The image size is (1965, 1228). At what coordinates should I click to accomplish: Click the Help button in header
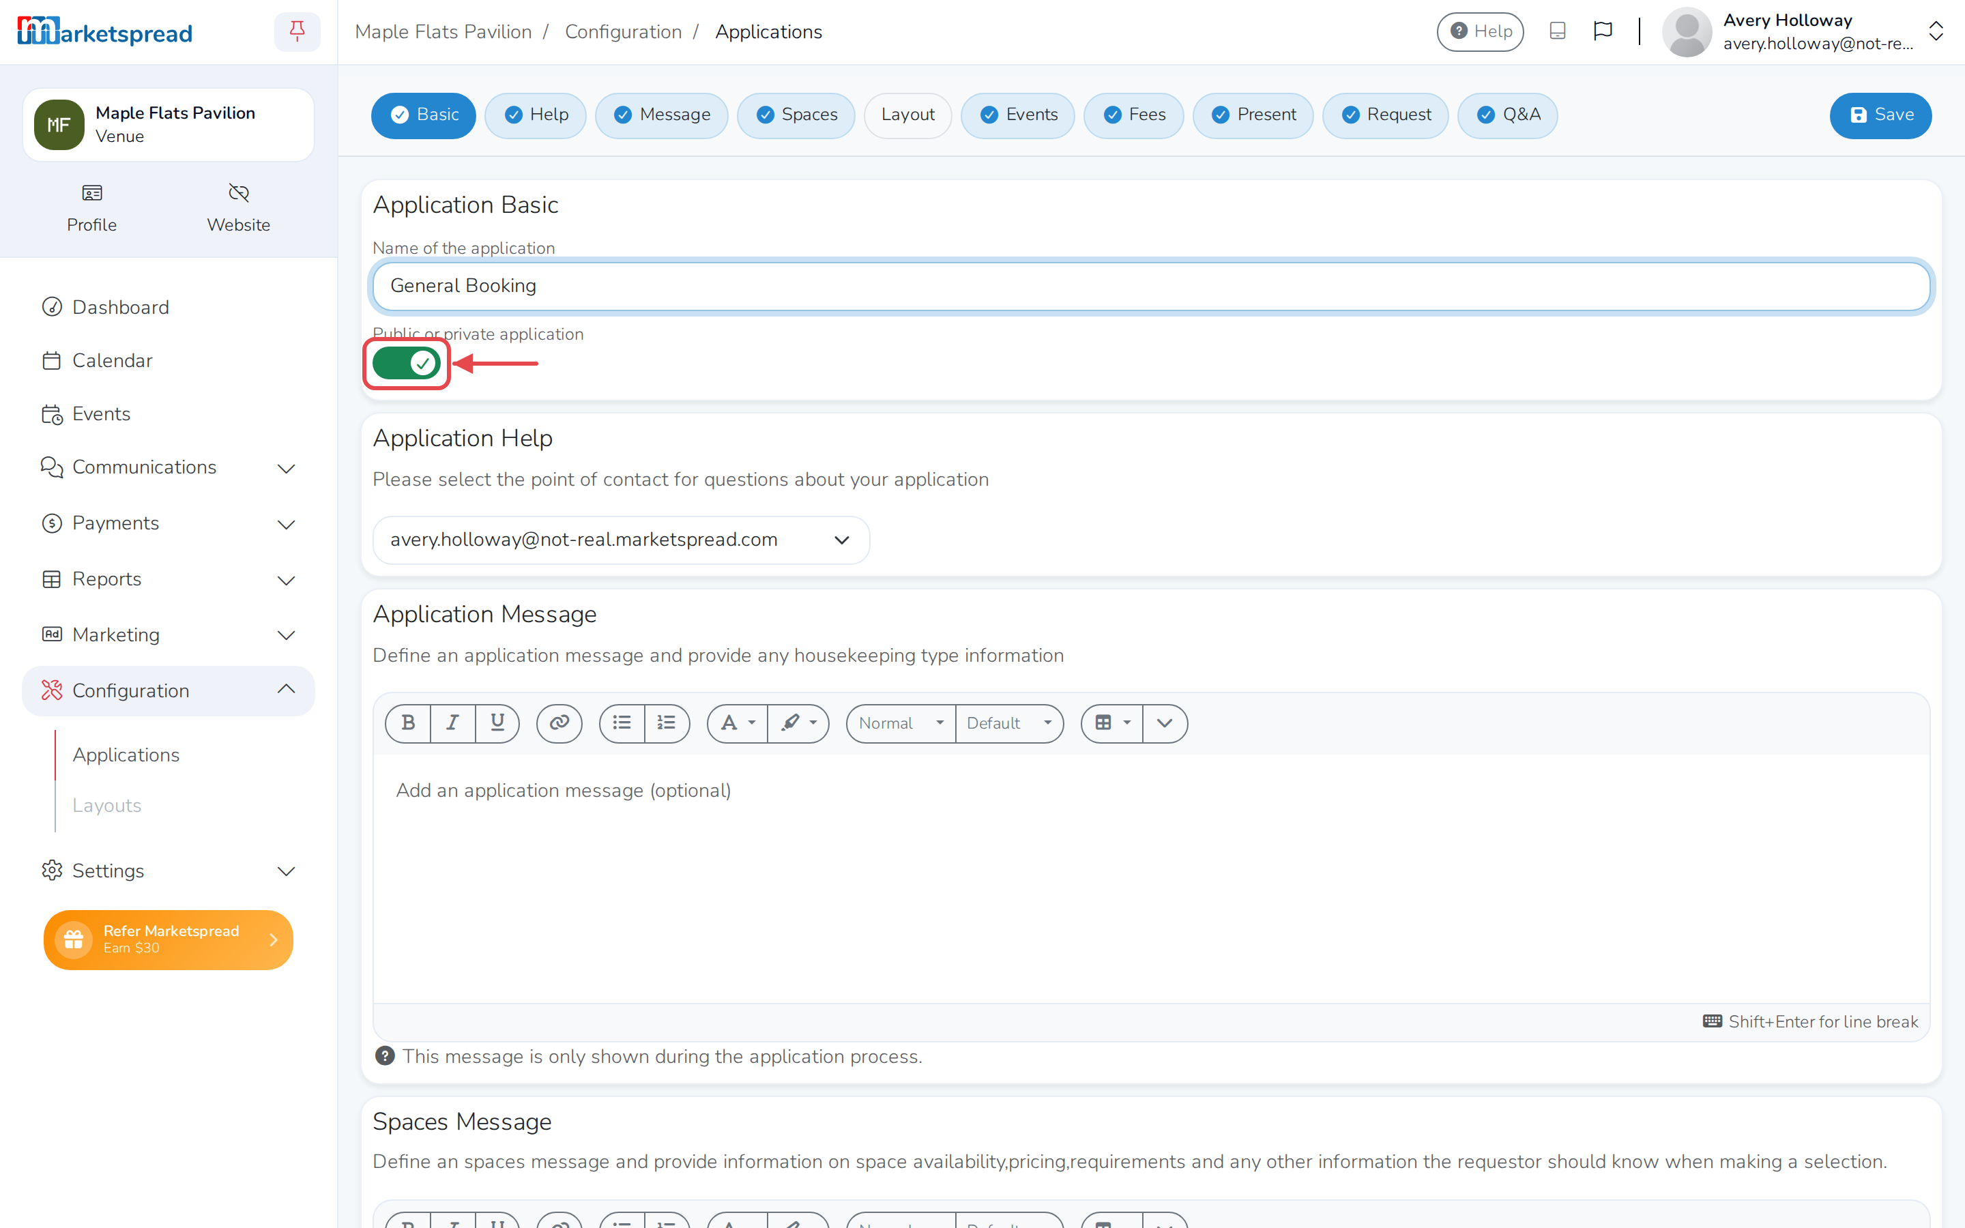pyautogui.click(x=1479, y=31)
